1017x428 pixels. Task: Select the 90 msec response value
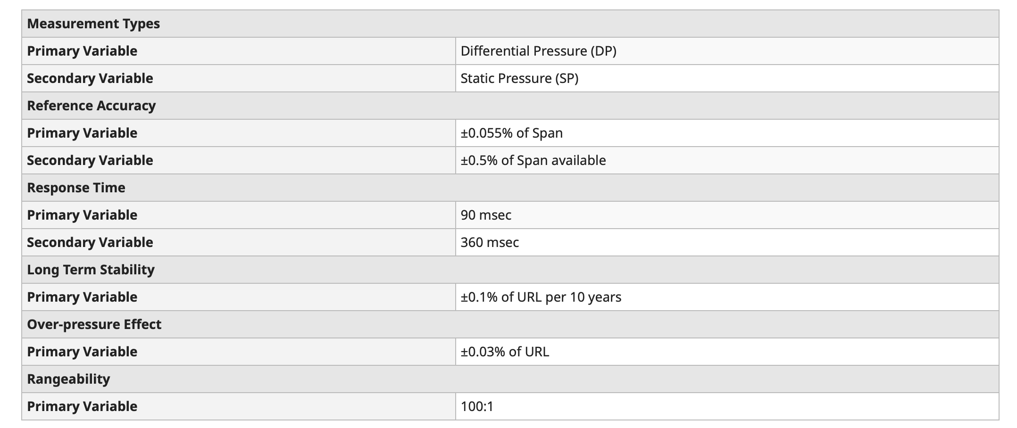pos(486,215)
